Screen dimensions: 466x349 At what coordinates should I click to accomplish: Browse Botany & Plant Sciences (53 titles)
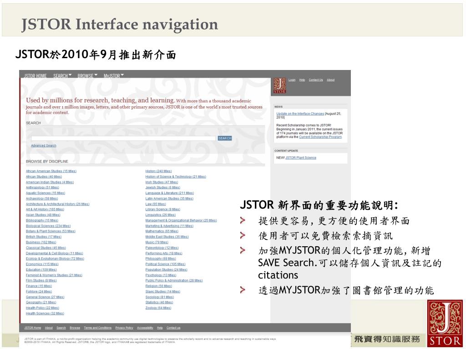[x=51, y=231]
